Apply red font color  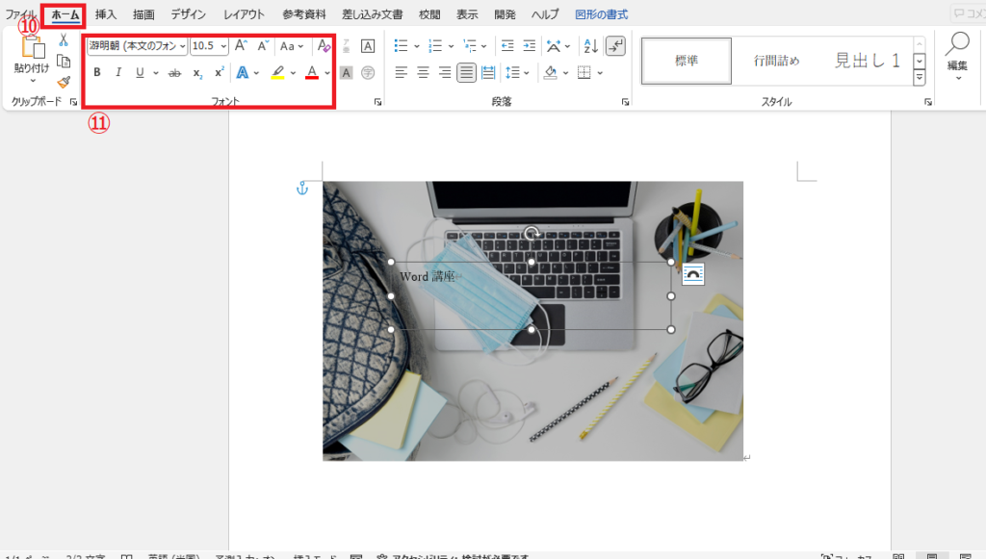tap(311, 73)
